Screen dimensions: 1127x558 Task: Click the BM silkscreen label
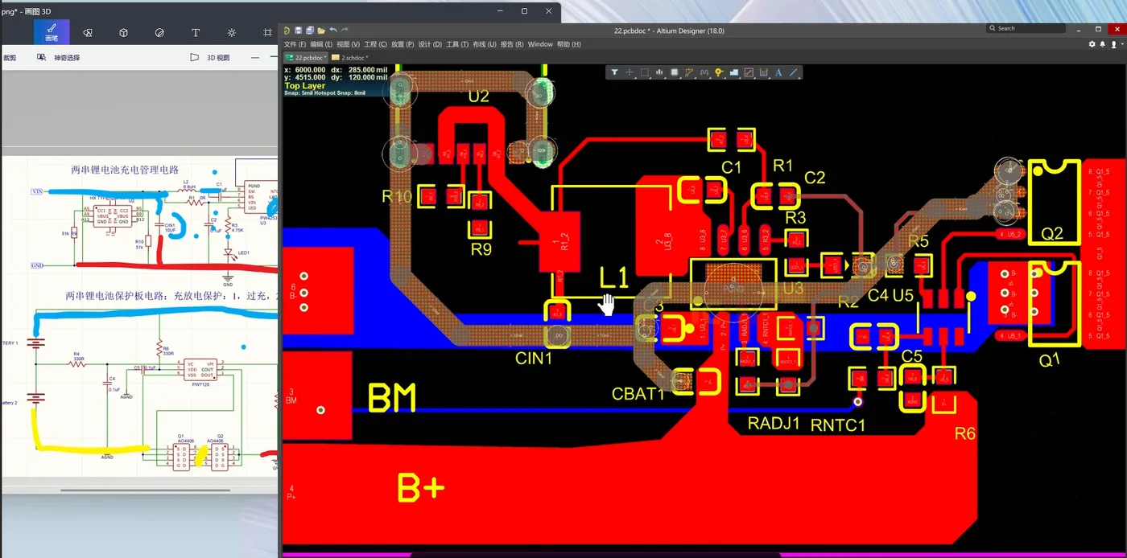tap(392, 399)
